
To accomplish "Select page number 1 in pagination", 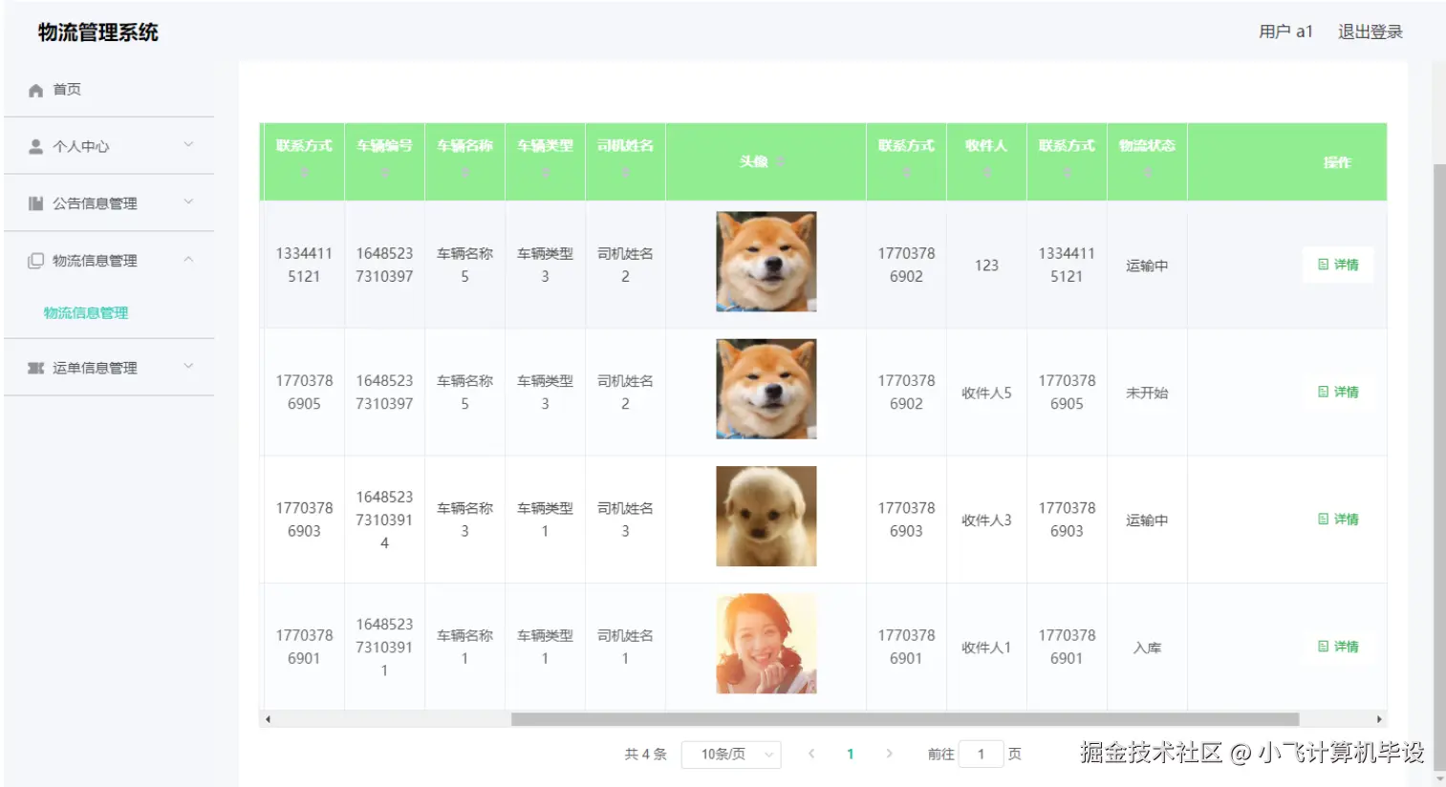I will pos(850,755).
